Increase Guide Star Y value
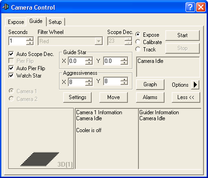 click(x=124, y=59)
